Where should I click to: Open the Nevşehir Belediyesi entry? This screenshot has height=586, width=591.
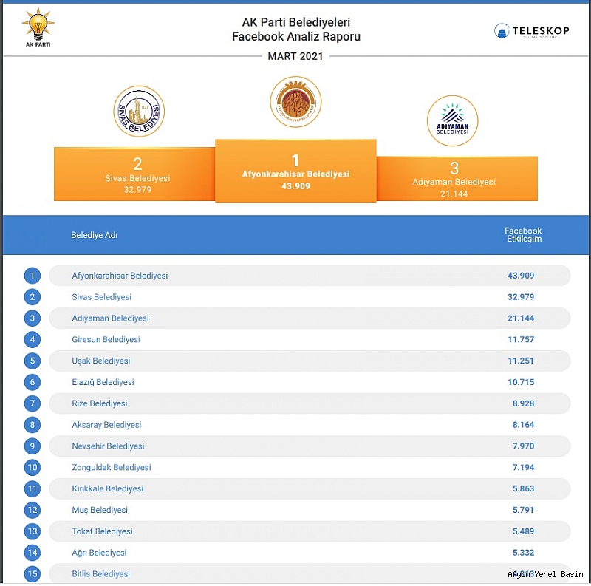(x=108, y=446)
